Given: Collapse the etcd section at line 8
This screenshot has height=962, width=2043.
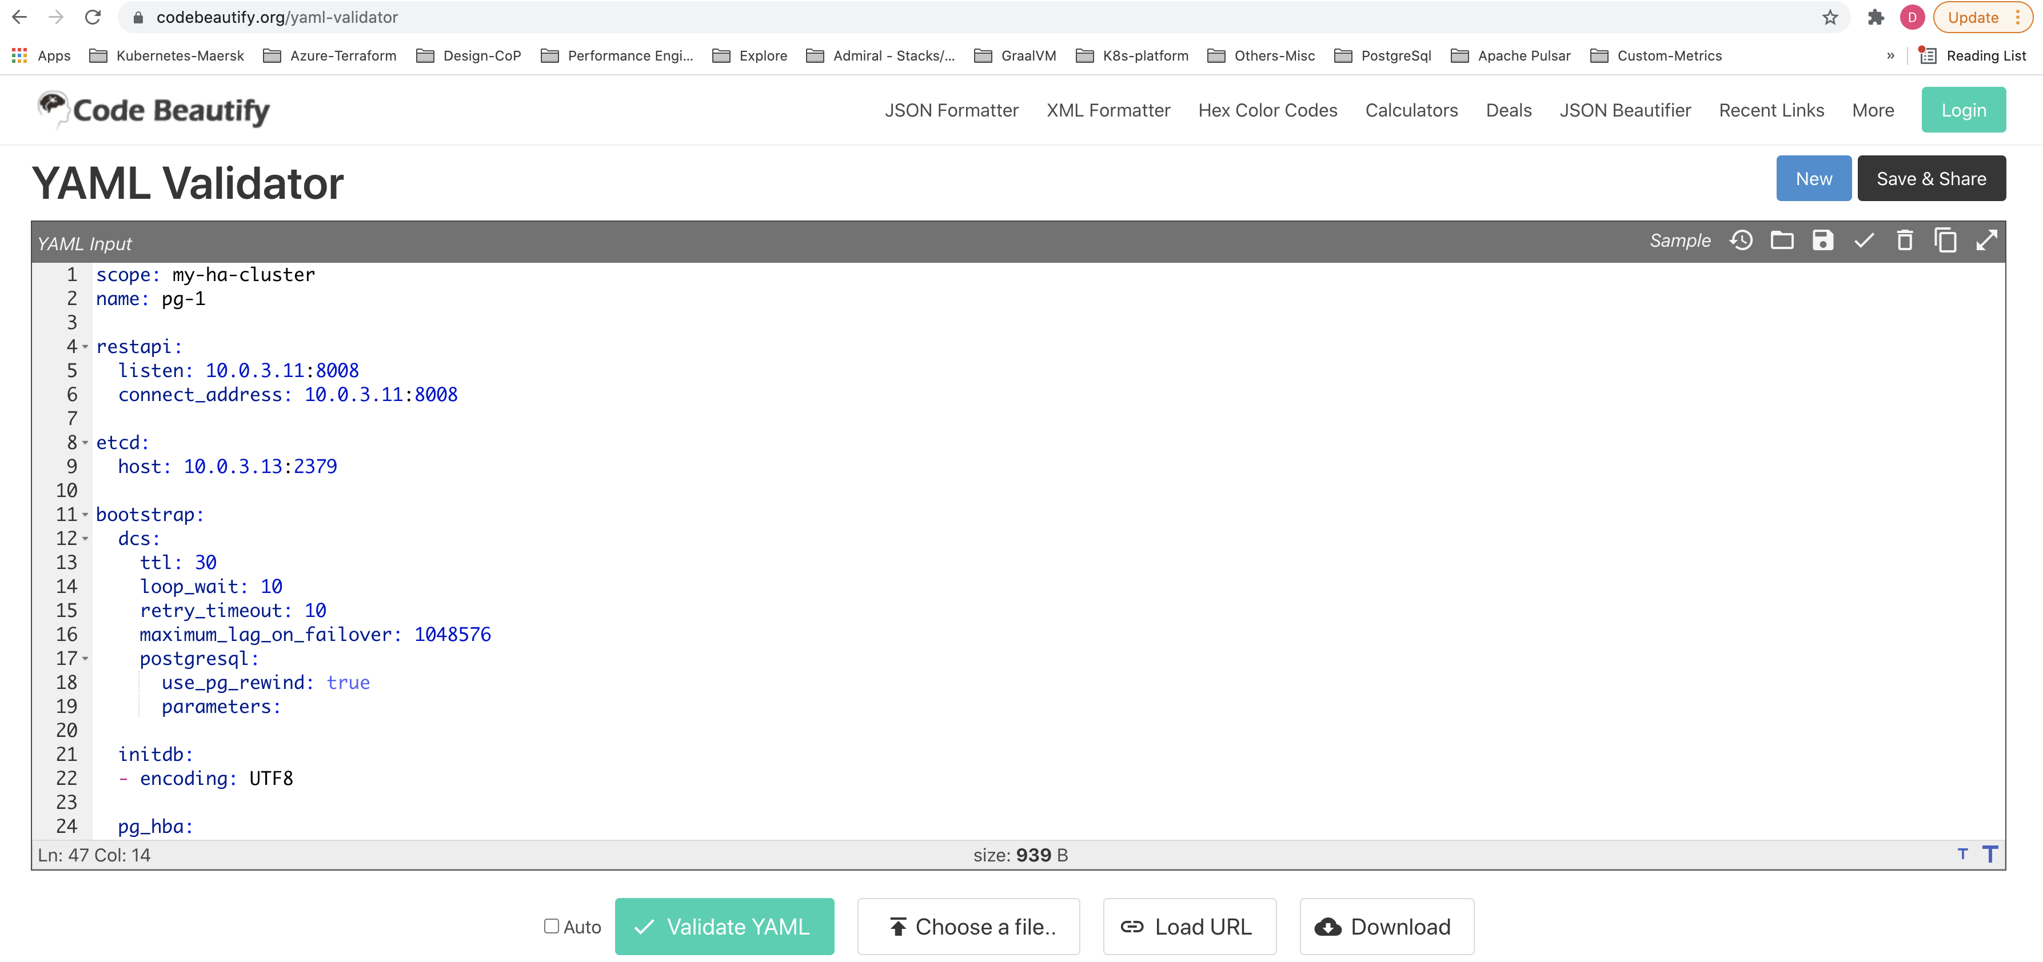Looking at the screenshot, I should click(86, 443).
